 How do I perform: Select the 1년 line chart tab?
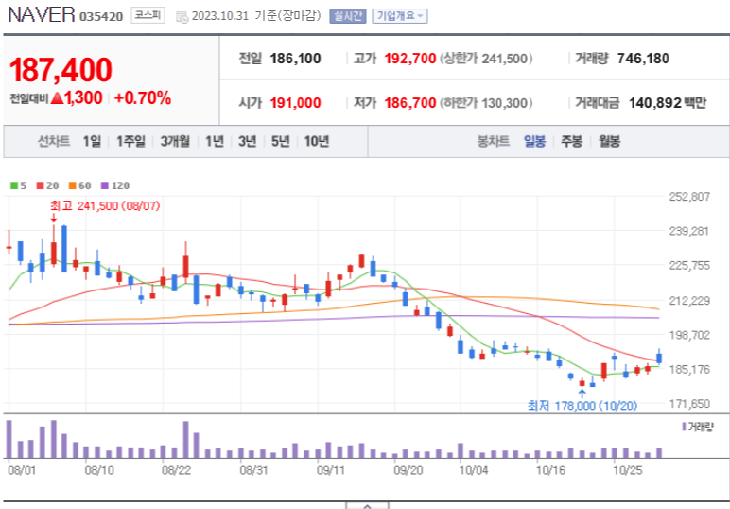(x=215, y=141)
